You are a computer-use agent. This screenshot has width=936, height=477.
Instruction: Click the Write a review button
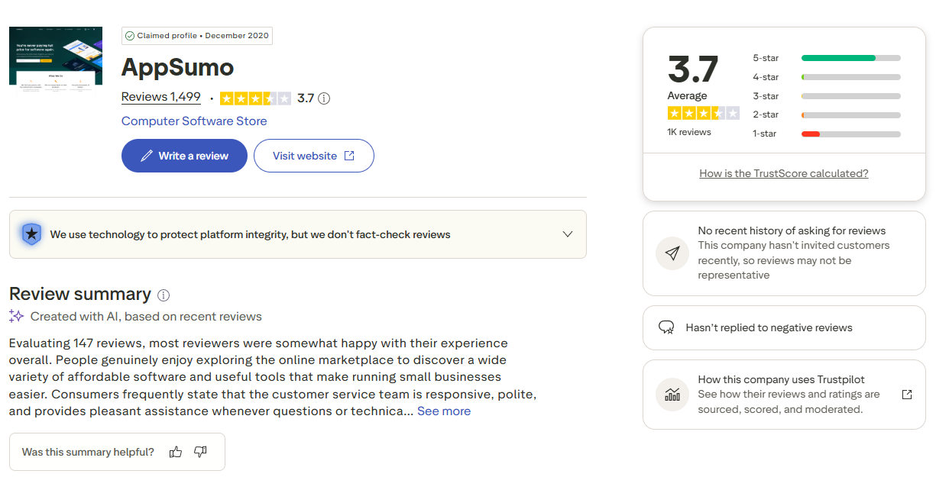click(184, 156)
